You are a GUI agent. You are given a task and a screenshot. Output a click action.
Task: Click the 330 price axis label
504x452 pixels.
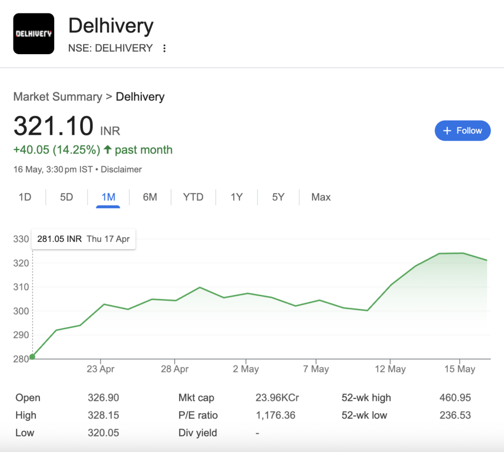[x=21, y=239]
